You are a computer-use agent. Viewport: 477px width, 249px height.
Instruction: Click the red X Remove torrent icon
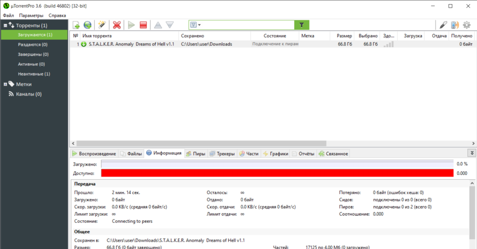pos(117,25)
